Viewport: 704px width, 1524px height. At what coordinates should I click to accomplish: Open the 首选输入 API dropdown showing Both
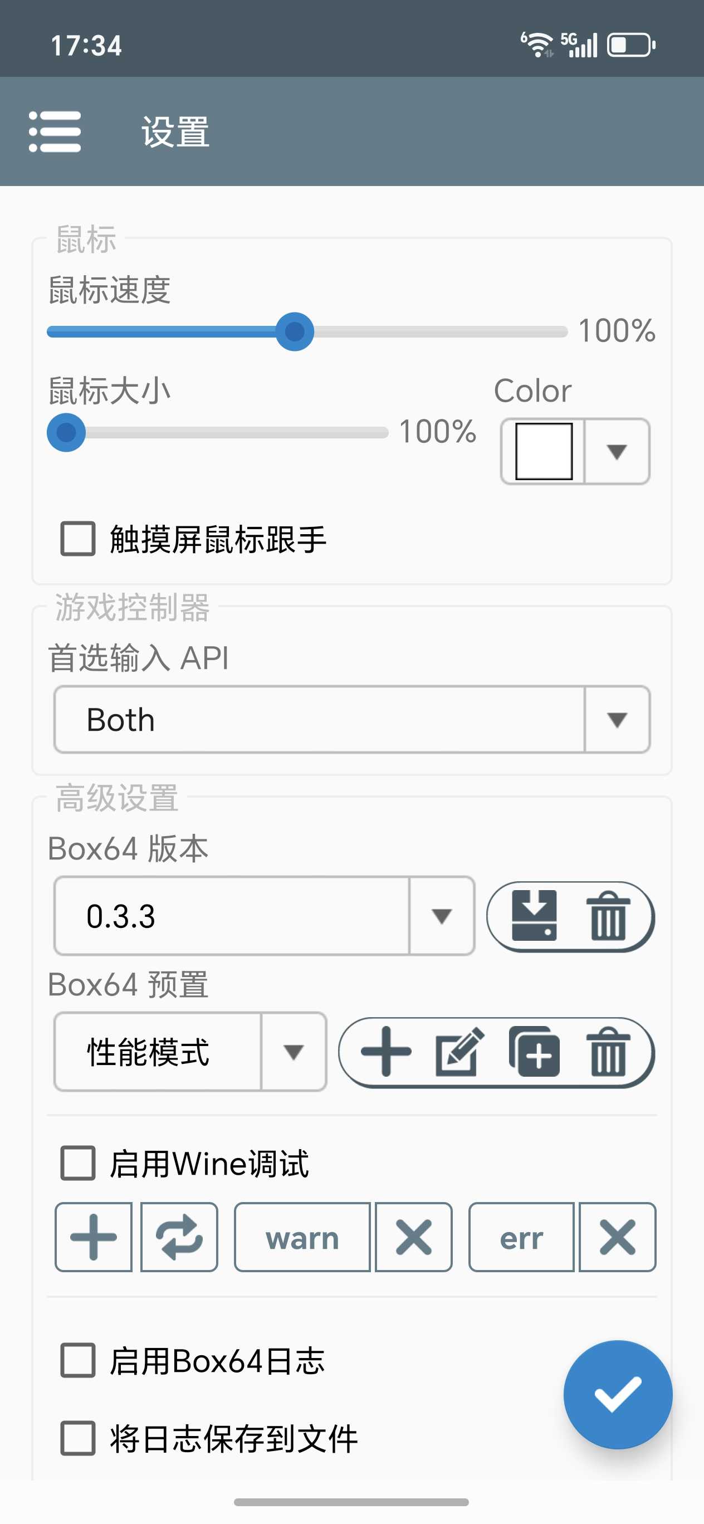coord(352,720)
